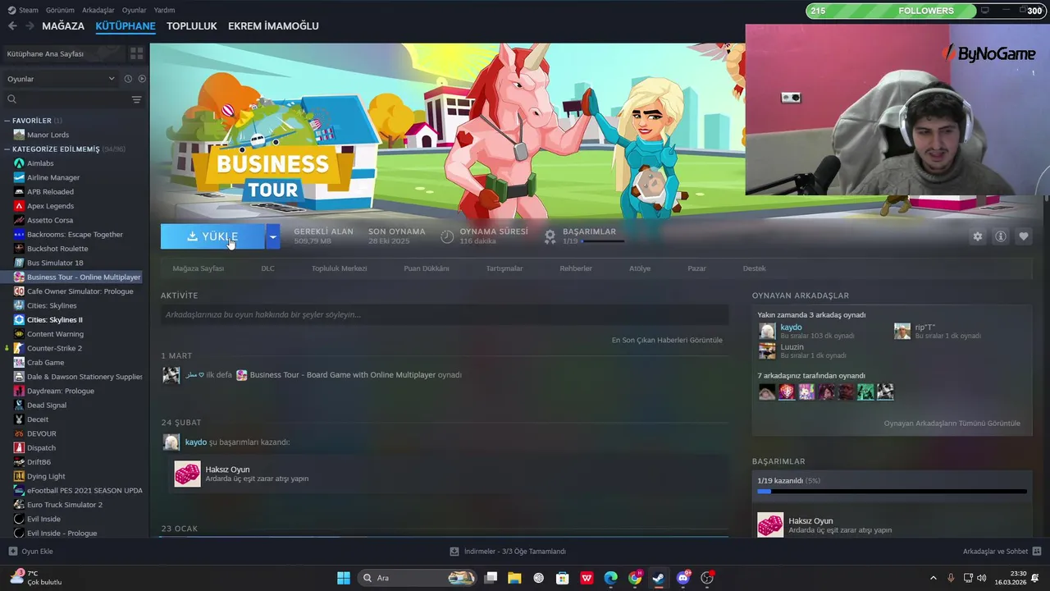Click the activity comment input box
This screenshot has height=591, width=1050.
pyautogui.click(x=445, y=314)
